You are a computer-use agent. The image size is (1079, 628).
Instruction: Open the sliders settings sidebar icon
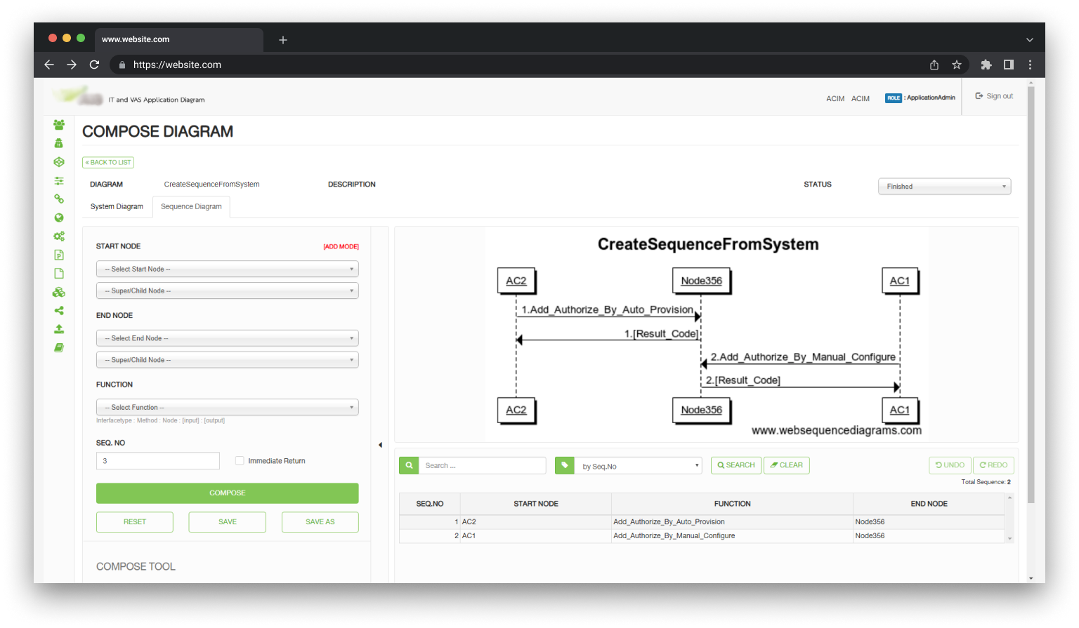(59, 181)
